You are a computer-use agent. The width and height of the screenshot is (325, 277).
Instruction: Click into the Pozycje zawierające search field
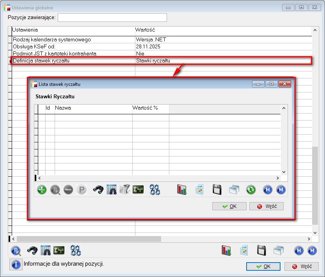(112, 18)
